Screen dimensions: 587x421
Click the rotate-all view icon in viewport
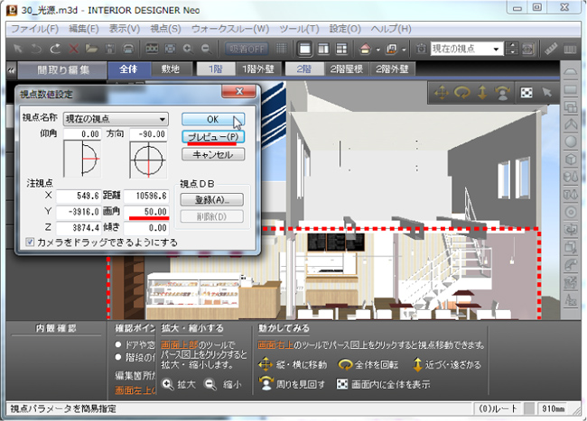[462, 92]
